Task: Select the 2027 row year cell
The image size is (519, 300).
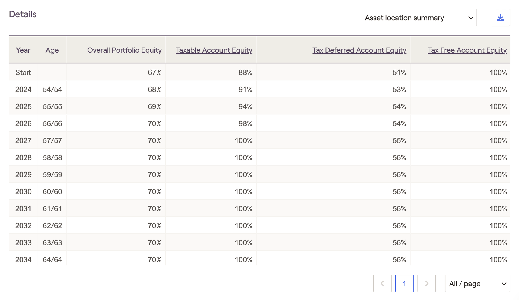Action: coord(23,140)
